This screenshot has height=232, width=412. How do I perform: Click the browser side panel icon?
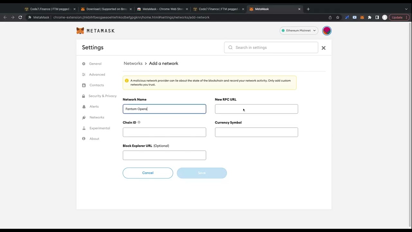[377, 17]
